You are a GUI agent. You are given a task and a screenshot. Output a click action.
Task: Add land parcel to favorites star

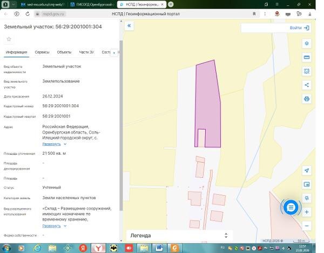tap(9, 39)
